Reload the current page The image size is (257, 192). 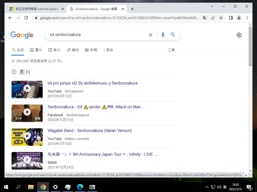(x=26, y=18)
